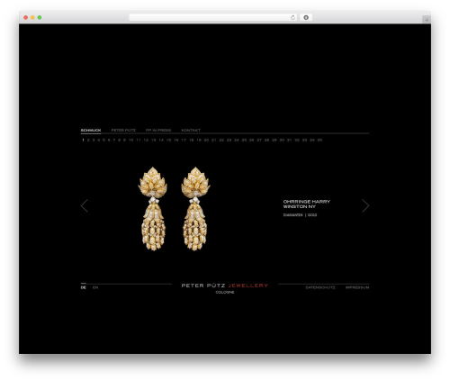
Task: Select the DE language option
Action: coord(84,287)
